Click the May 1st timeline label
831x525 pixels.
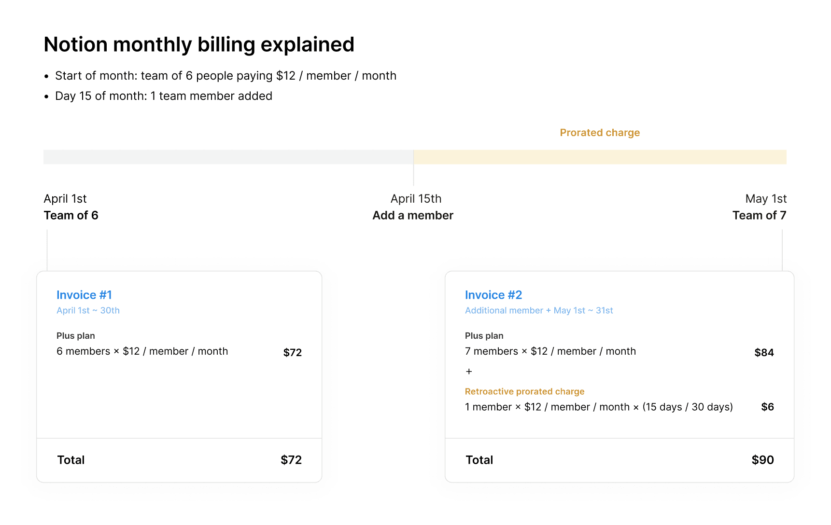[x=766, y=198]
